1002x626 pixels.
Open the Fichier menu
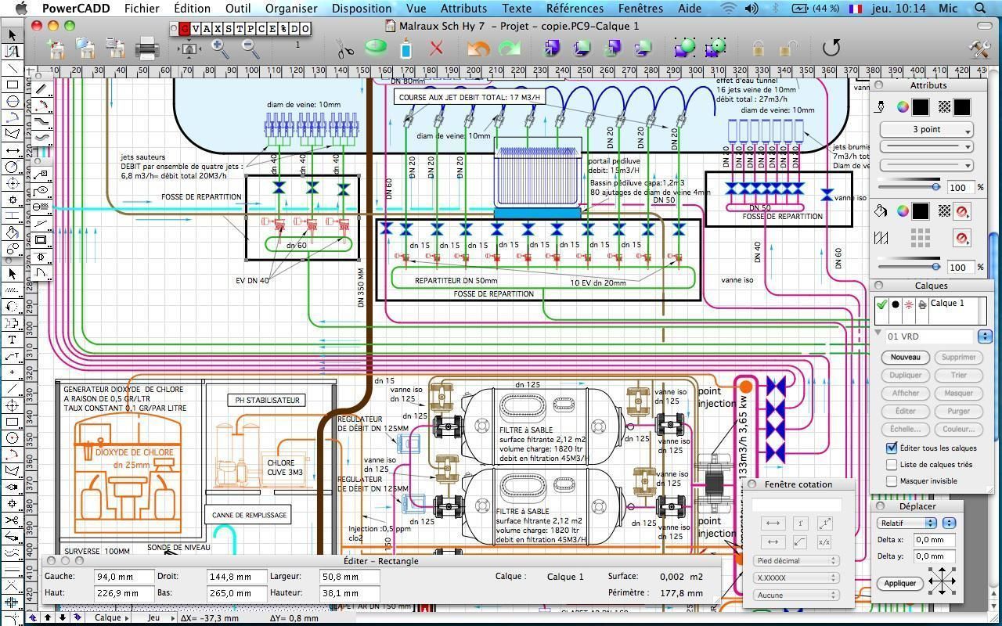[x=142, y=9]
